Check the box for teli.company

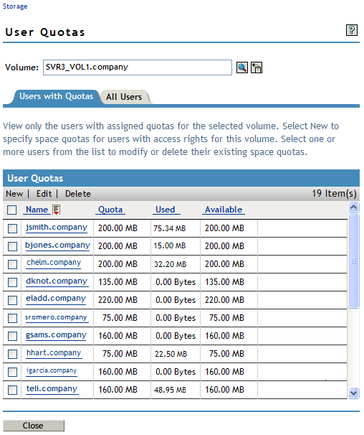click(x=12, y=390)
